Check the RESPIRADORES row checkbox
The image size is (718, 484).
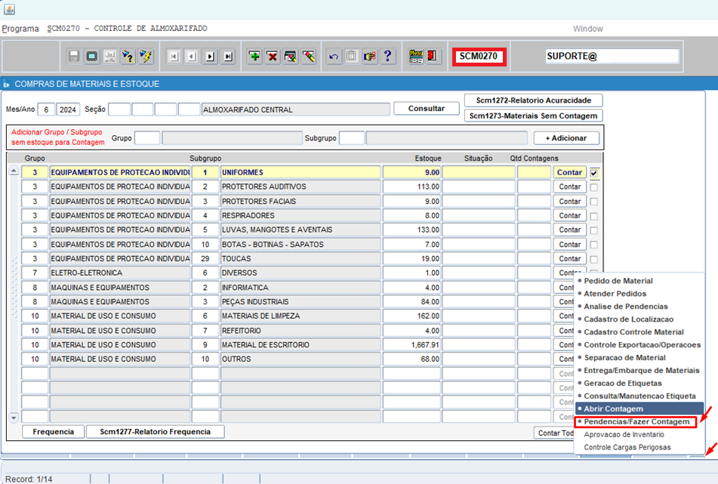click(594, 216)
